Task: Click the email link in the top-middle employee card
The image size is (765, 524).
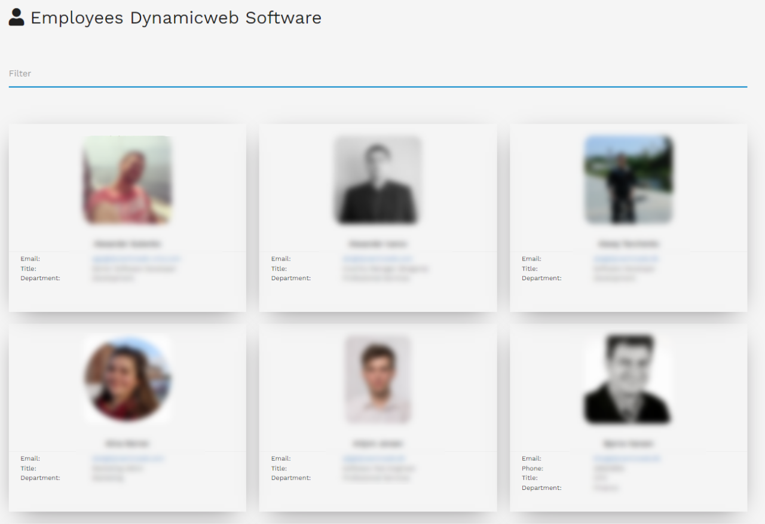Action: (x=369, y=259)
